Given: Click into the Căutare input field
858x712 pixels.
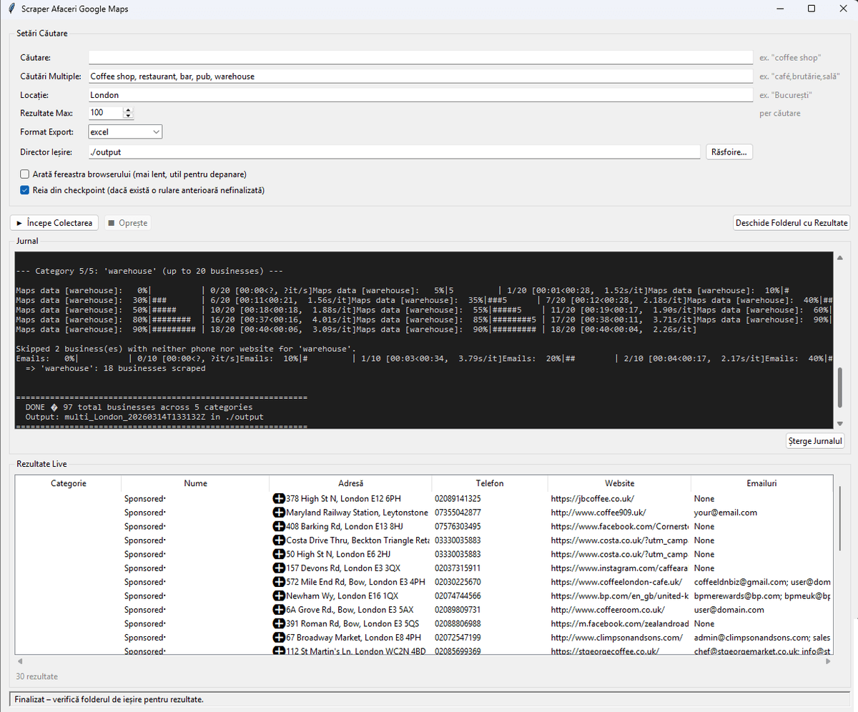Looking at the screenshot, I should click(420, 57).
